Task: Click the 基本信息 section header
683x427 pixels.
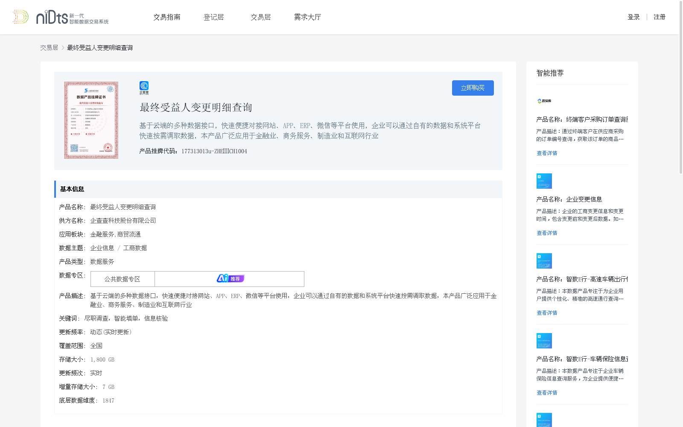Action: click(x=278, y=189)
